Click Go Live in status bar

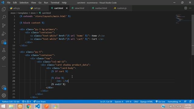click(160, 102)
